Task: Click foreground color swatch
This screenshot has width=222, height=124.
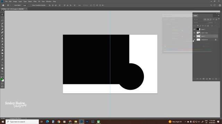Action: (1, 80)
